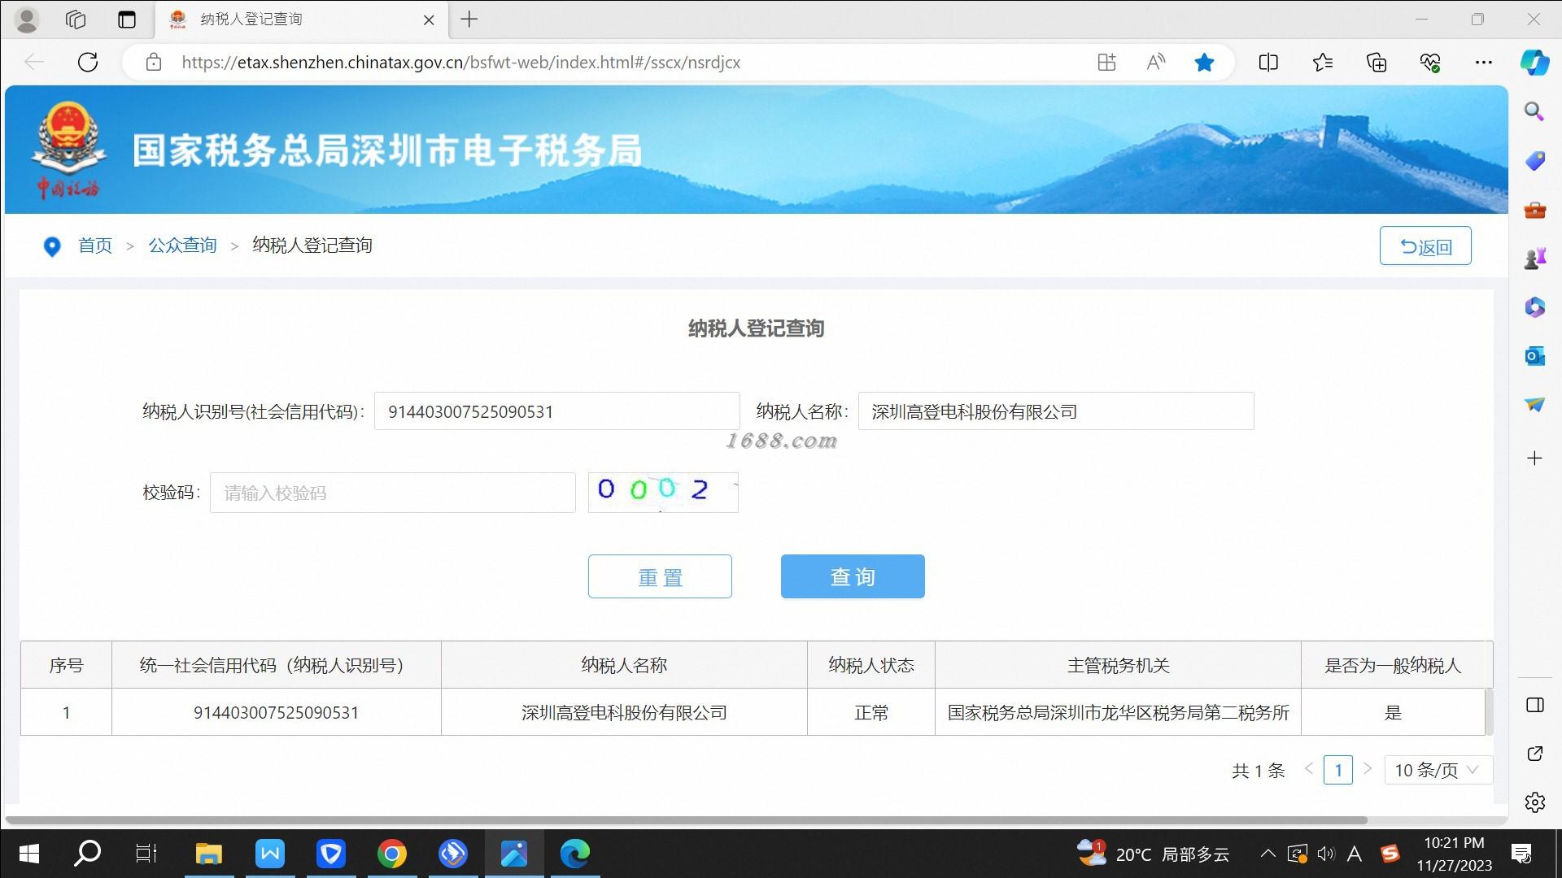Open Outlook in the sidebar
This screenshot has width=1562, height=878.
[1534, 356]
